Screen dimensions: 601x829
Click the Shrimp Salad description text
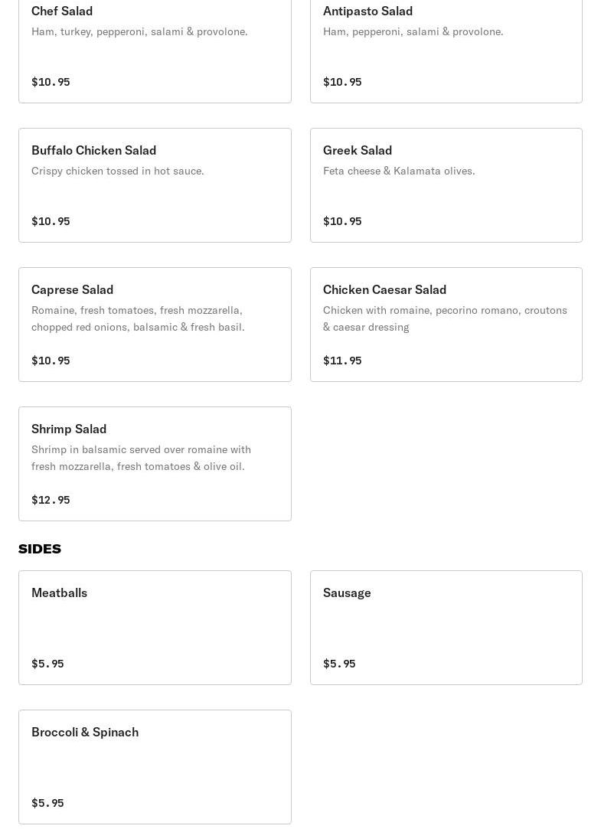141,458
